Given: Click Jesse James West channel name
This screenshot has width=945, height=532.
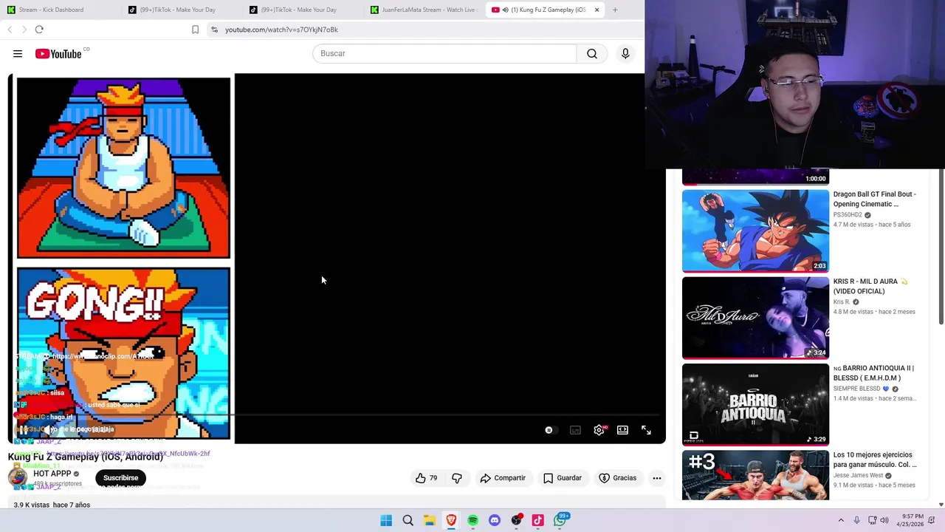Looking at the screenshot, I should pos(858,476).
